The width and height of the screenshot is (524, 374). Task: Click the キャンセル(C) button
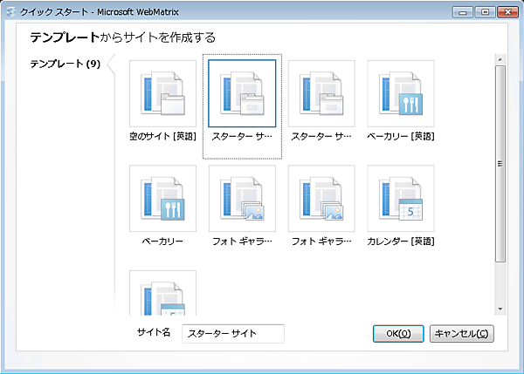pos(461,334)
